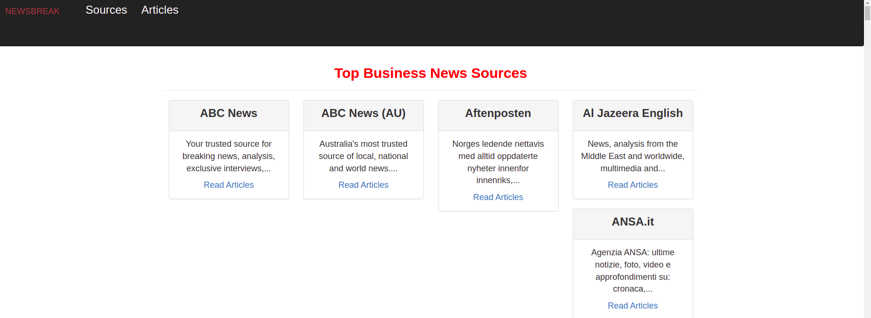Screen dimensions: 871x318
Task: Click the ABC News card title
Action: click(x=229, y=113)
